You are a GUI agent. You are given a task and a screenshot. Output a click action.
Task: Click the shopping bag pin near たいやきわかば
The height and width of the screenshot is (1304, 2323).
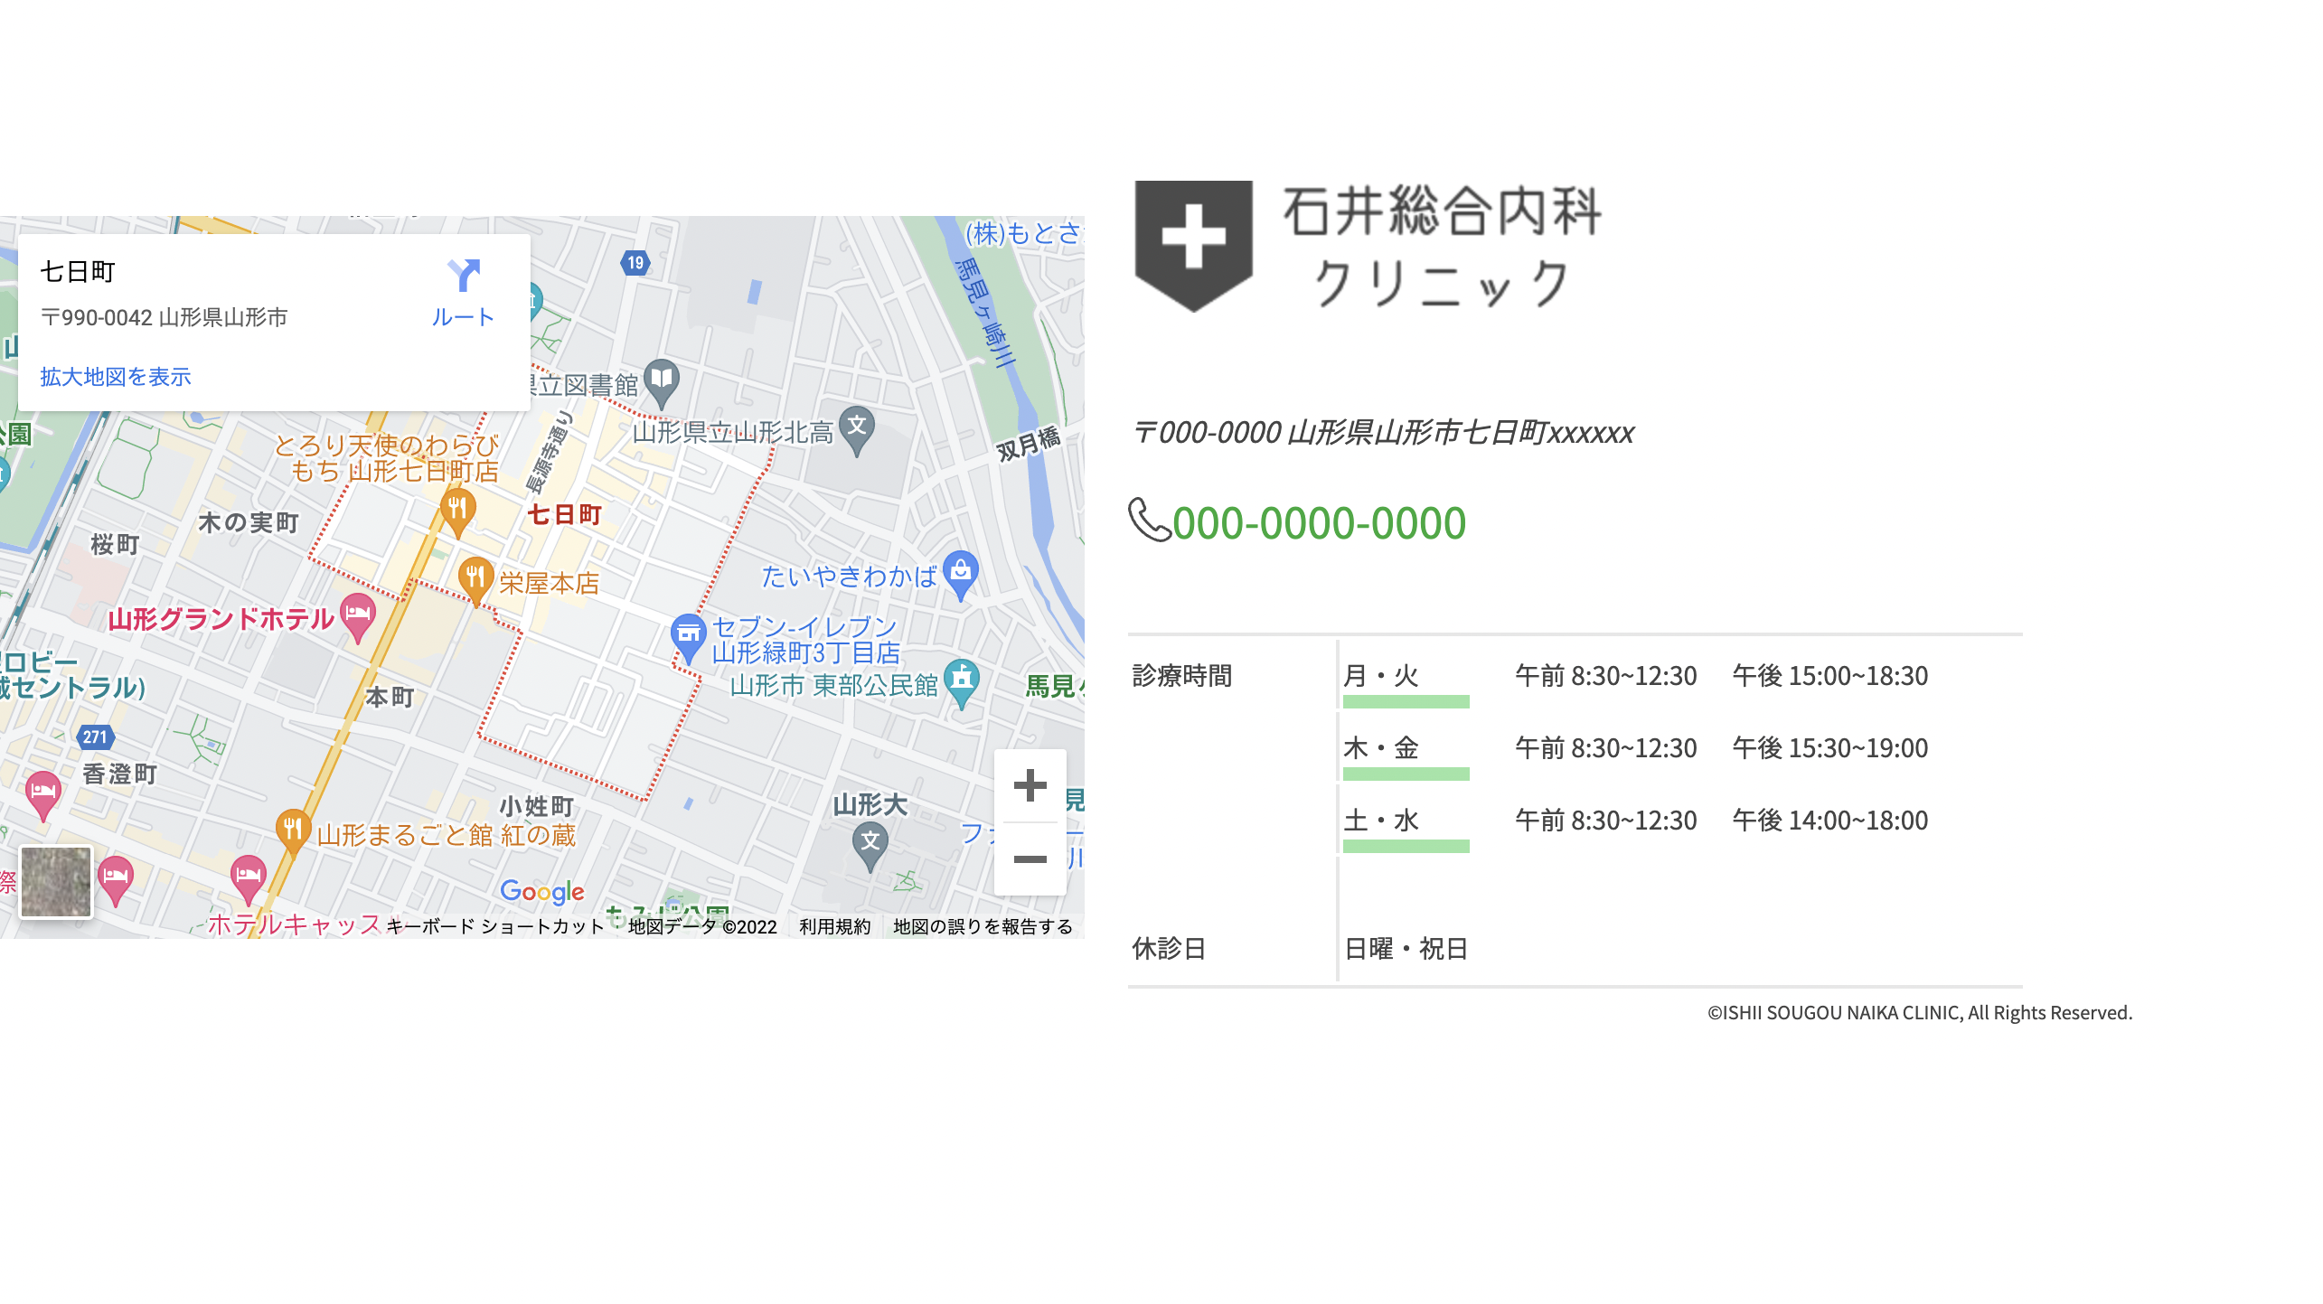(961, 568)
